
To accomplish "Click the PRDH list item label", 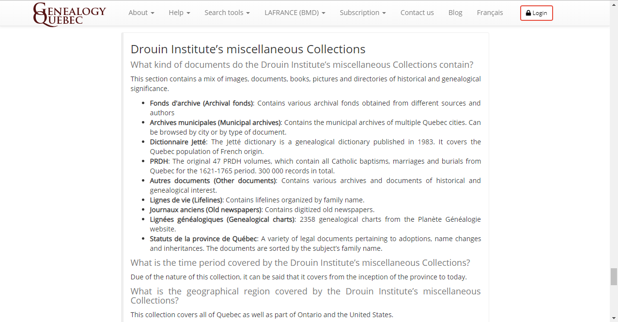I will coord(159,161).
